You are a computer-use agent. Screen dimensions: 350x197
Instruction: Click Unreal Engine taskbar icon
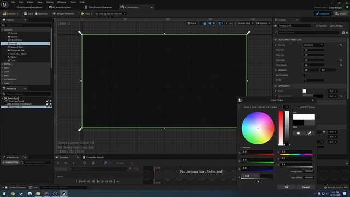pyautogui.click(x=63, y=193)
